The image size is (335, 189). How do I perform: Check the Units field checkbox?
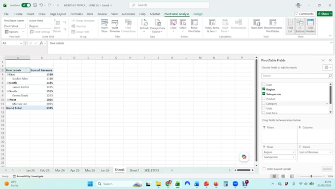click(264, 108)
